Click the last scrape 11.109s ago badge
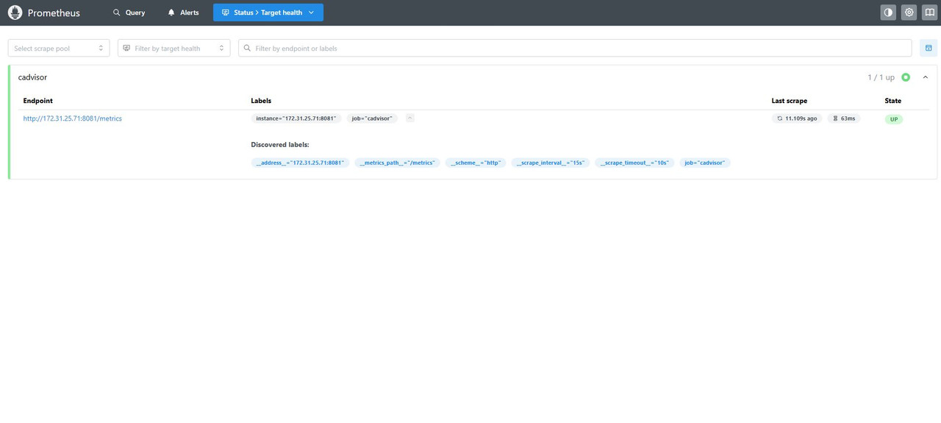This screenshot has height=423, width=941. click(797, 118)
